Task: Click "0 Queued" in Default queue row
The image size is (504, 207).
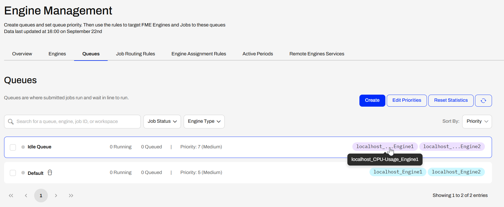Action: tap(151, 173)
